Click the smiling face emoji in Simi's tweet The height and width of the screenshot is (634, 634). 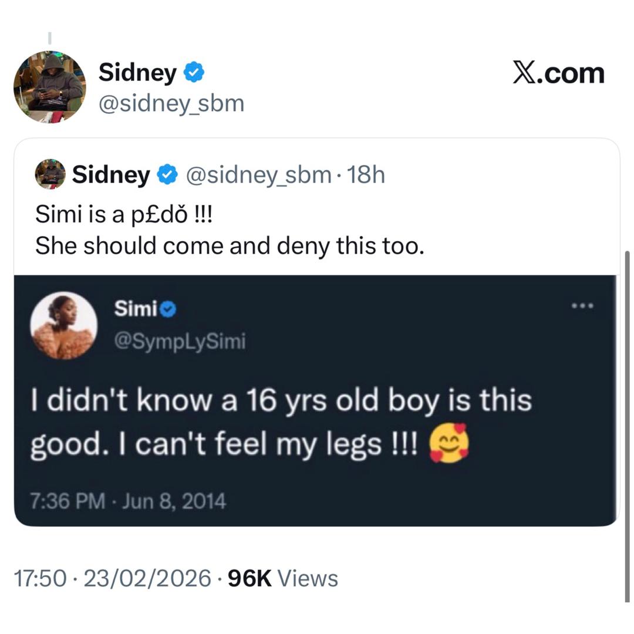coord(448,442)
